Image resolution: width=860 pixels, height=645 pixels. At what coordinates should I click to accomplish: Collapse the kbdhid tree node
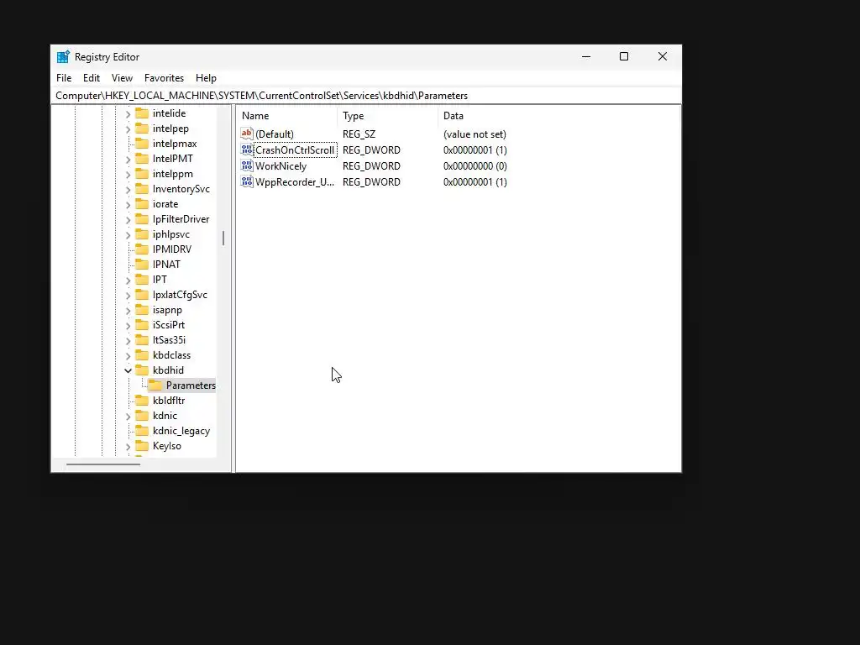pos(128,370)
